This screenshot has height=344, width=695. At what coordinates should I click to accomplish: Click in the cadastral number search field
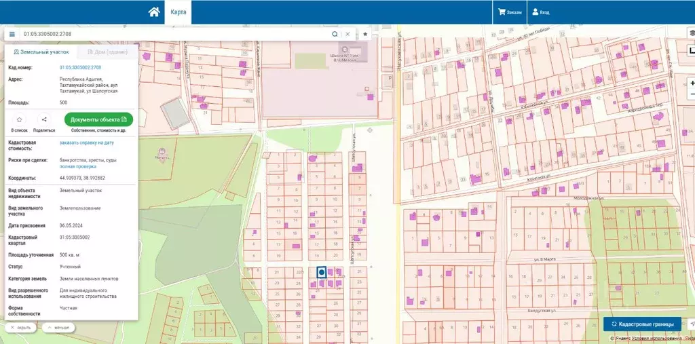170,34
